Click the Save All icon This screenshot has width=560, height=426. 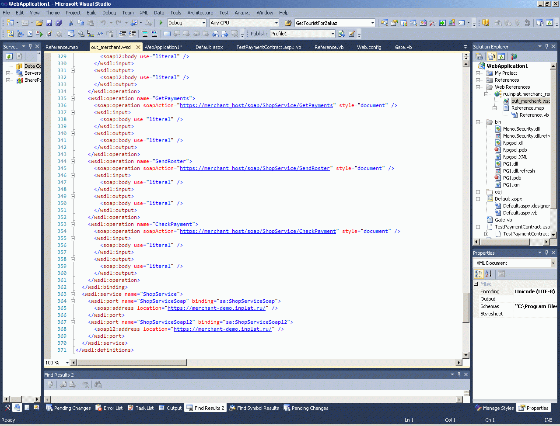(x=59, y=23)
